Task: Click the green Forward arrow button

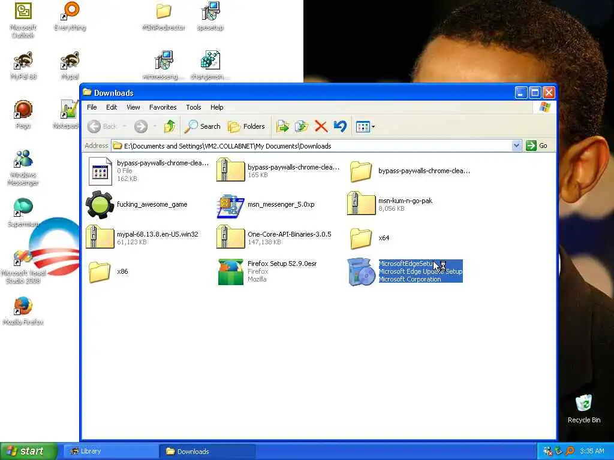Action: coord(141,126)
